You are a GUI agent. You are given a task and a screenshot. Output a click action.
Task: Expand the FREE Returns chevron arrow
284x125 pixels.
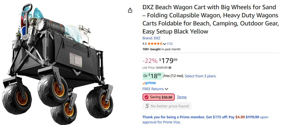(167, 89)
